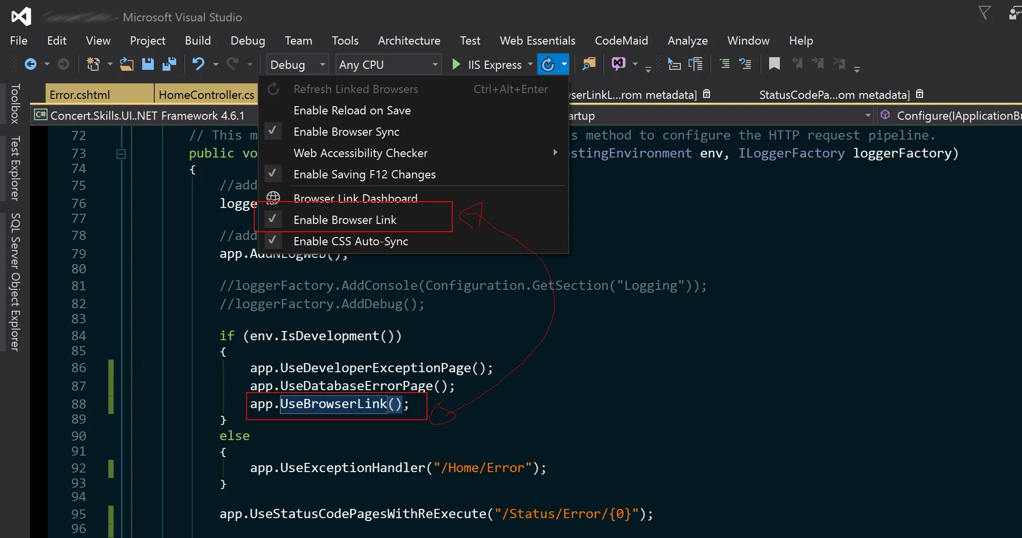Click the Undo toolbar icon
The image size is (1022, 538).
pyautogui.click(x=198, y=64)
